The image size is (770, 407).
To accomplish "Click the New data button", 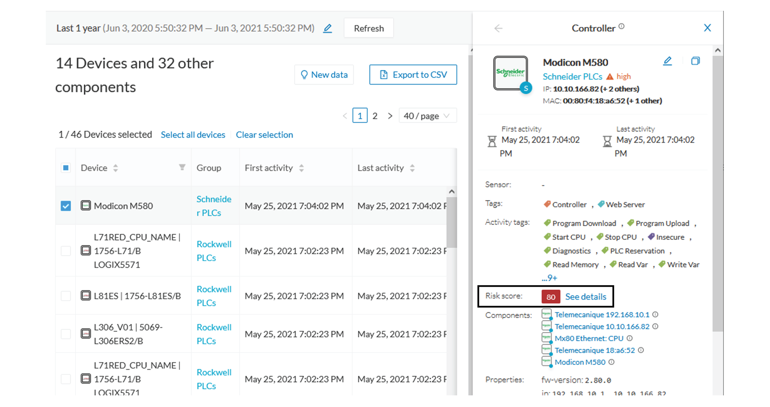I will pos(324,75).
